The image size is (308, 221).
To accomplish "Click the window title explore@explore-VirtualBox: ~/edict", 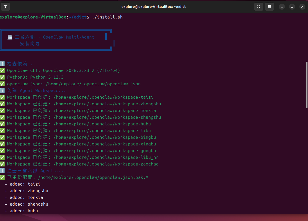I will pyautogui.click(x=154, y=7).
